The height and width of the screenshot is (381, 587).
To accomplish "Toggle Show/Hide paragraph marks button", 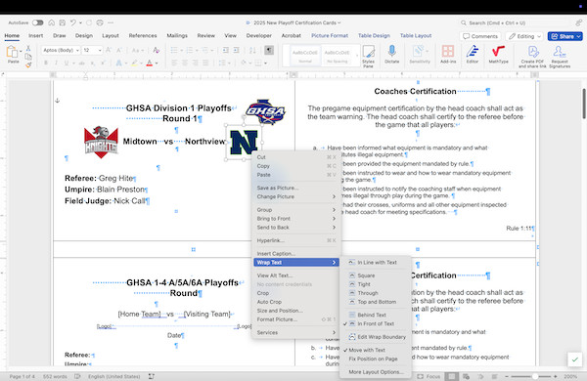I will 269,50.
